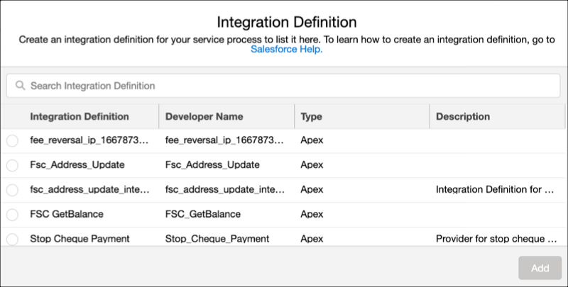Click developer name Stop_Cheque_Payment cell
Image resolution: width=568 pixels, height=287 pixels.
tap(217, 239)
